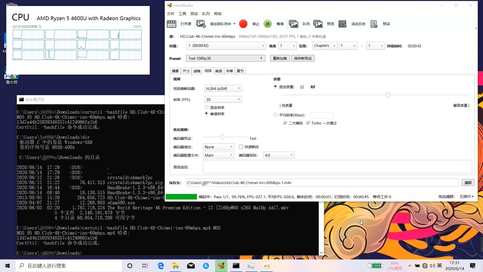Viewport: 483px width, 272px height.
Task: Click the Windows taskbar search box
Action: pyautogui.click(x=69, y=266)
